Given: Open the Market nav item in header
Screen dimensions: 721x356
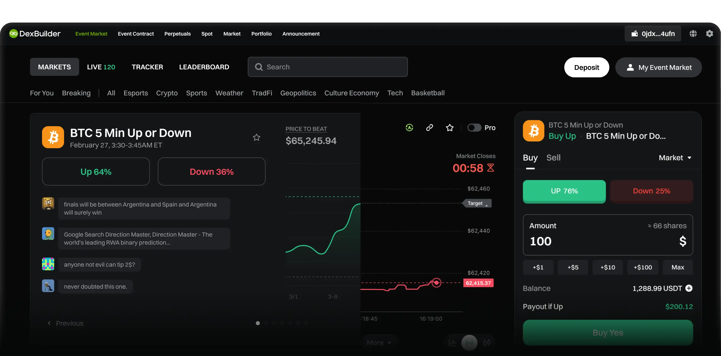Looking at the screenshot, I should click(232, 34).
